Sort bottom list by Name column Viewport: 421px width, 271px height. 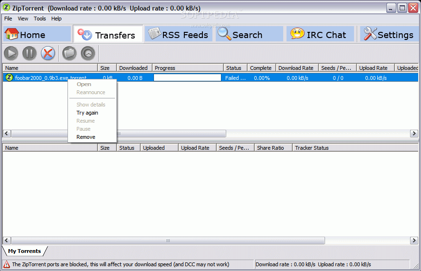[50, 148]
